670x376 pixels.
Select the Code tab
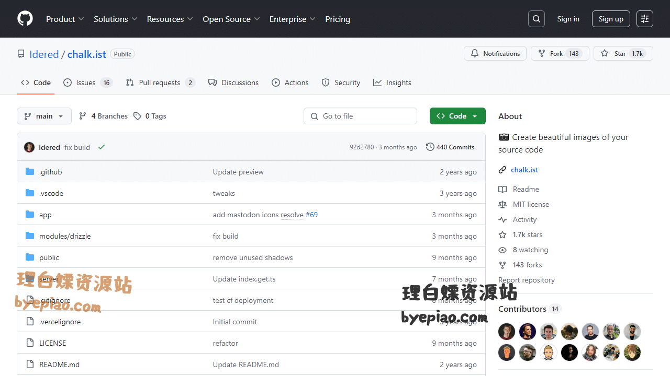(x=36, y=83)
